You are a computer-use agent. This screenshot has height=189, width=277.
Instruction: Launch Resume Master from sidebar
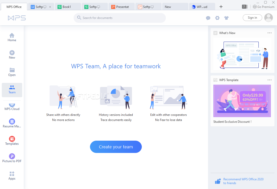[x=12, y=123]
